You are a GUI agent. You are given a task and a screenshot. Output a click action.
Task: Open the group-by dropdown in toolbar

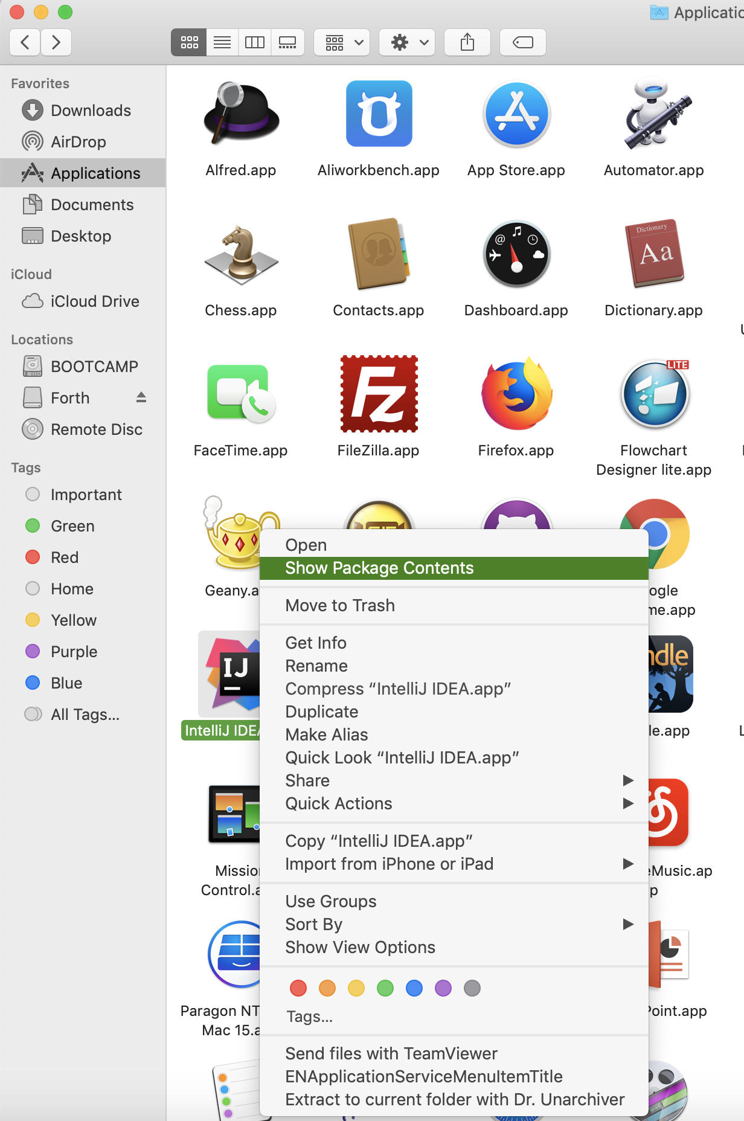point(342,42)
